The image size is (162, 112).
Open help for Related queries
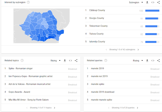click(106, 60)
